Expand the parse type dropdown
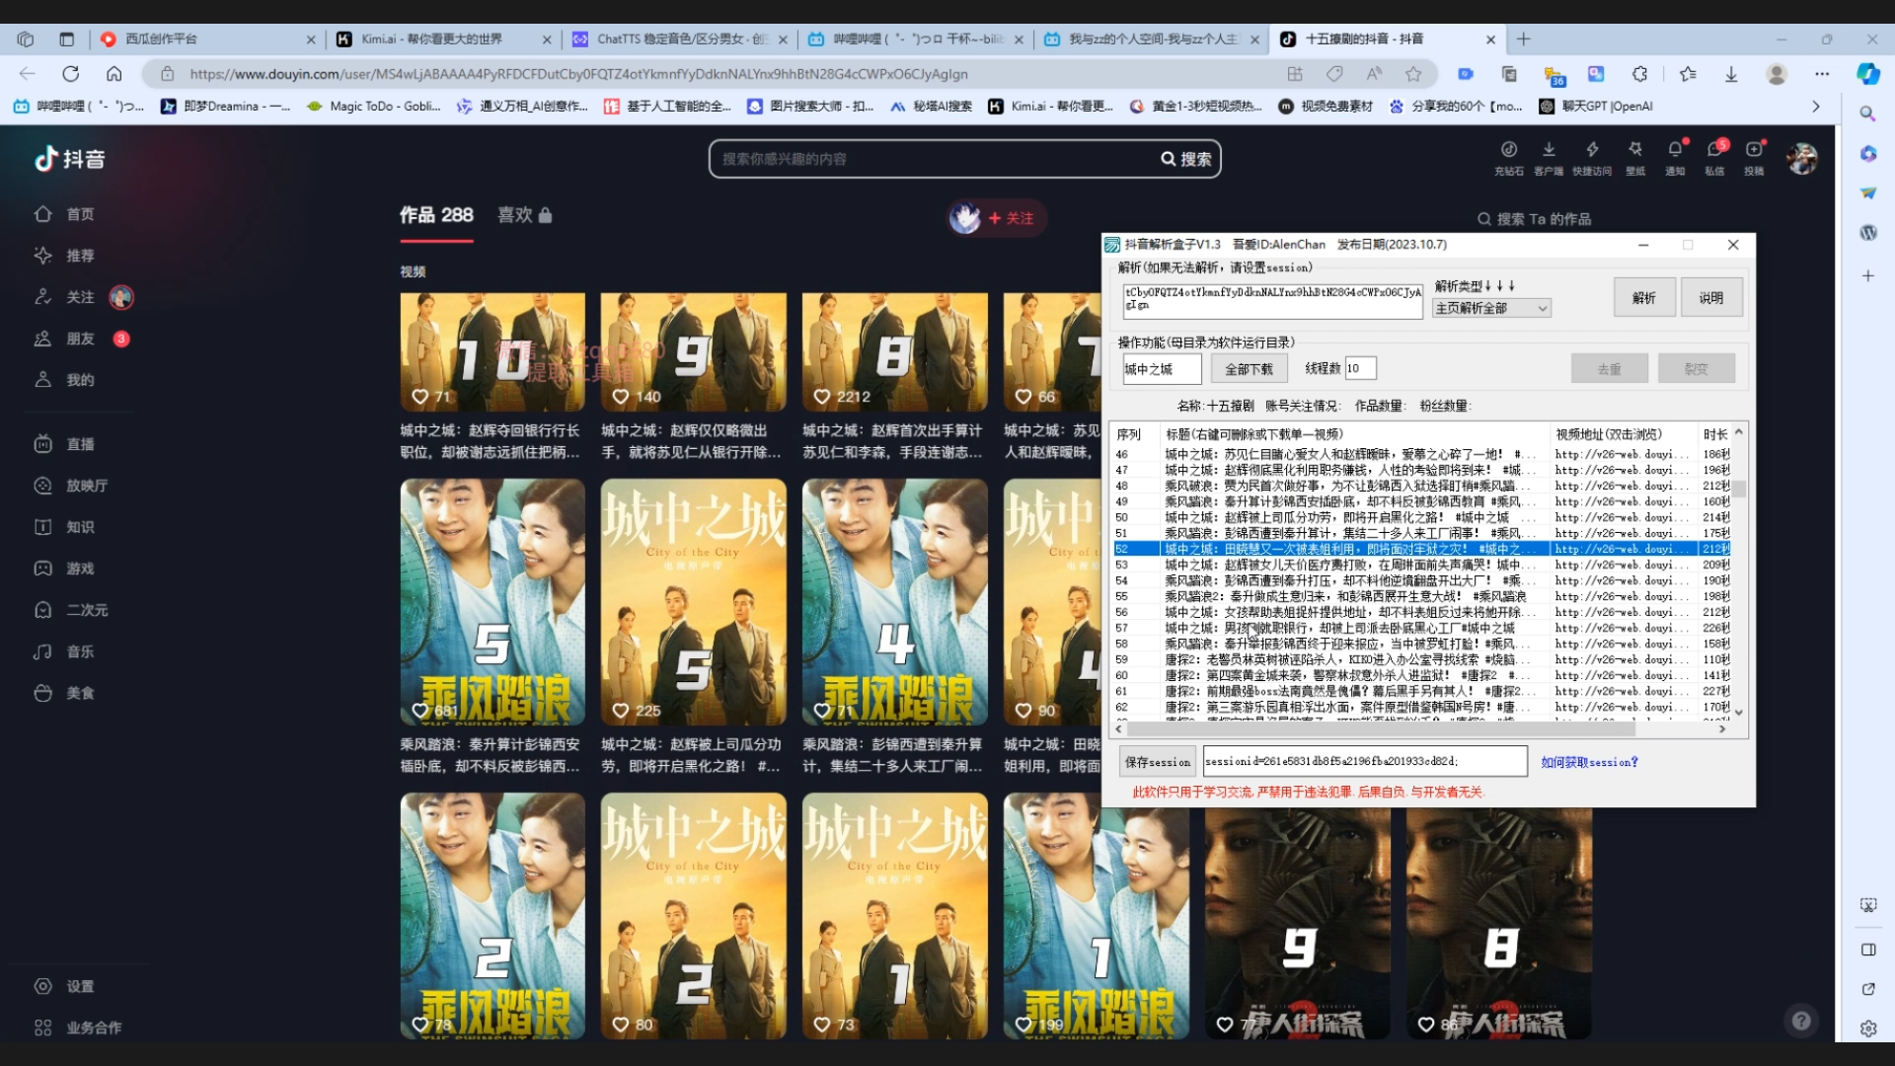This screenshot has width=1895, height=1066. click(x=1542, y=309)
